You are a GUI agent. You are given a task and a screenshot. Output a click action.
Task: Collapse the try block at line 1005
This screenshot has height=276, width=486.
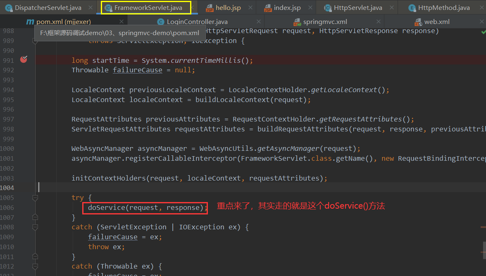(x=36, y=197)
